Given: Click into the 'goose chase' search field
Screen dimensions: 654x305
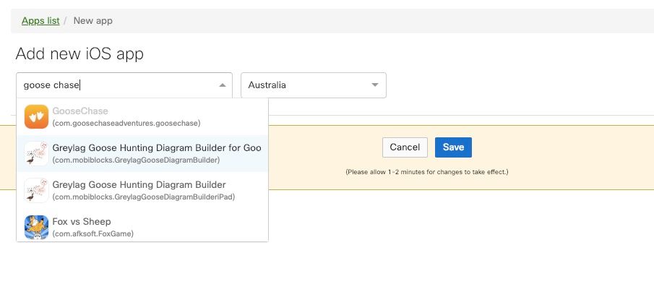Looking at the screenshot, I should pos(116,85).
